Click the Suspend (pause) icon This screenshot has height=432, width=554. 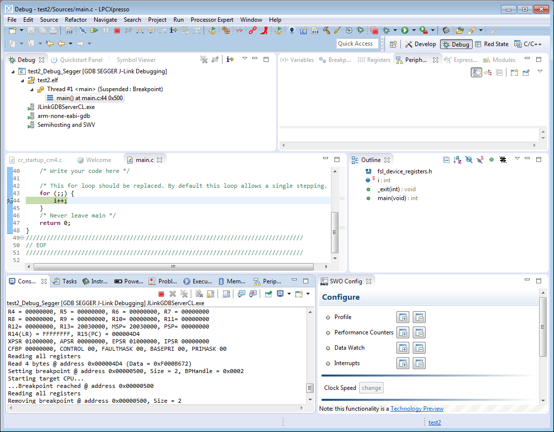[x=106, y=31]
